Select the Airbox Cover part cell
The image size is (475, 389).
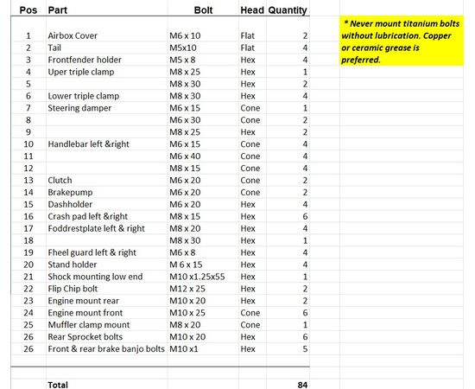click(x=106, y=35)
